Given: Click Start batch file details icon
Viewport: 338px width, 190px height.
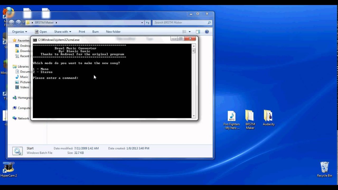Looking at the screenshot, I should (17, 151).
